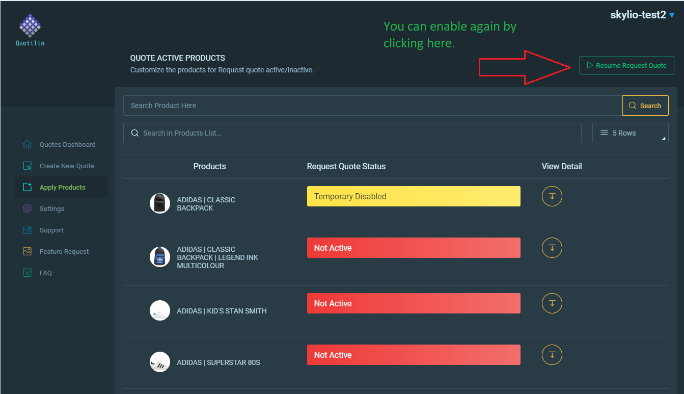This screenshot has width=684, height=394.
Task: Select Apply Products menu item
Action: tap(62, 188)
